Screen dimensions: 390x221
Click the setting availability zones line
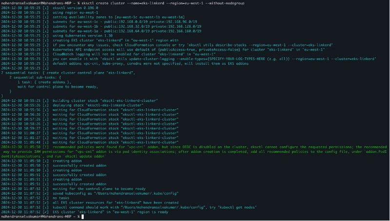coord(118,17)
